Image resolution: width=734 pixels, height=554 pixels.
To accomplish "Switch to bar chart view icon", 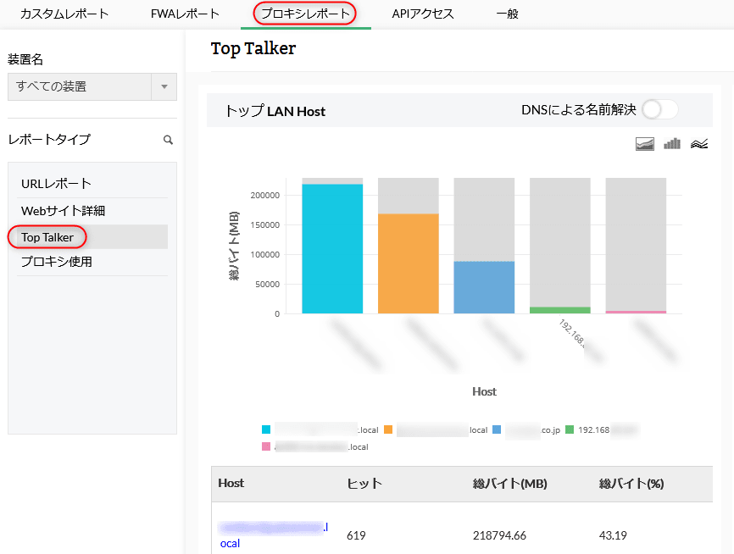I will (x=672, y=144).
